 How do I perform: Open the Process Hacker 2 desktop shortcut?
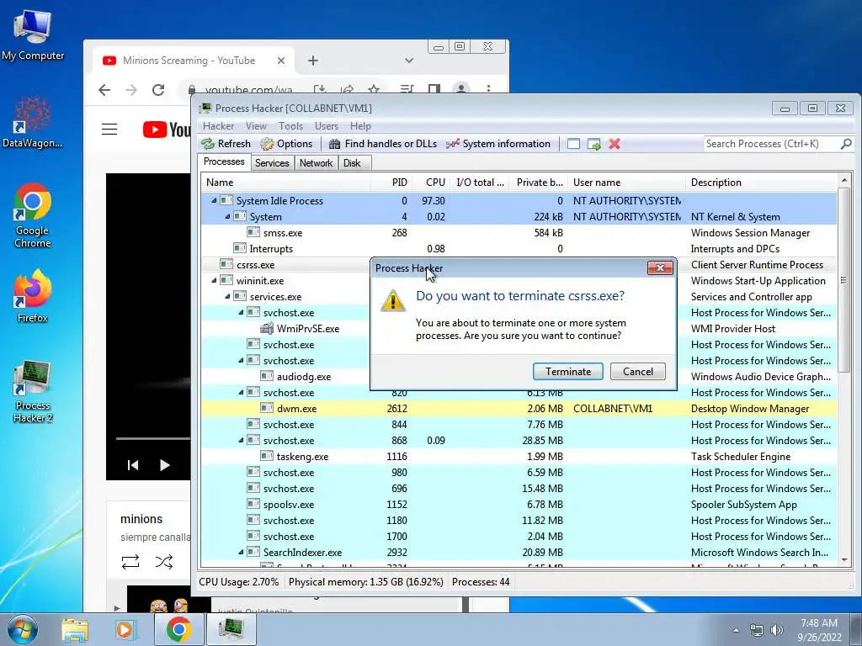[33, 391]
